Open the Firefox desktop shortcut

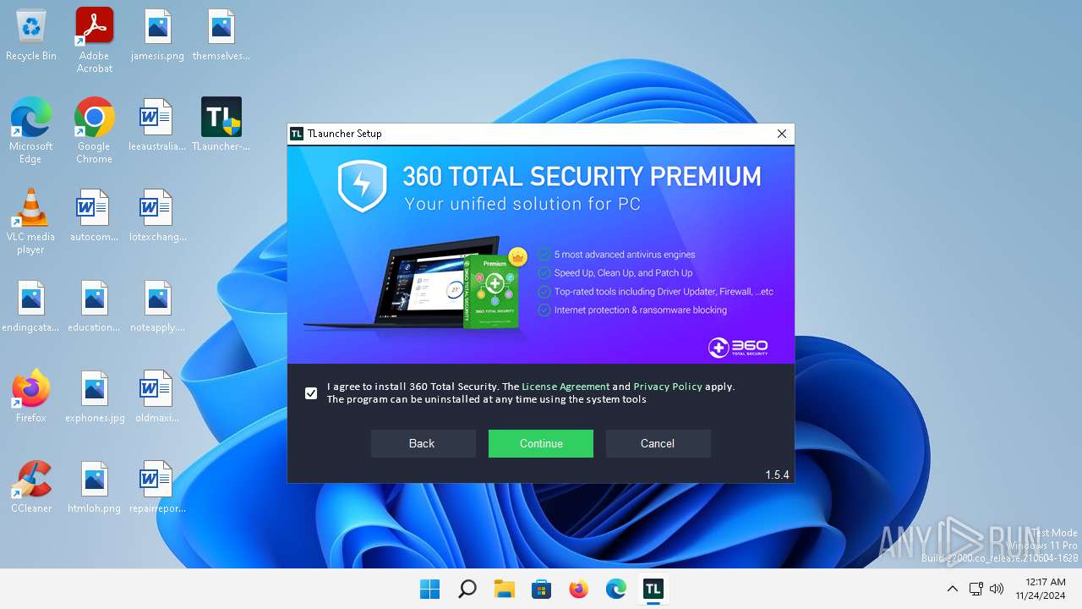point(31,397)
